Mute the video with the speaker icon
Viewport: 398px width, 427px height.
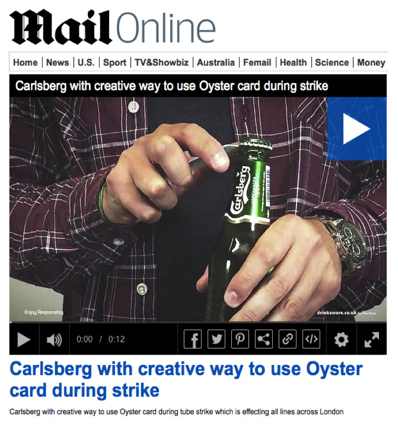pos(54,339)
